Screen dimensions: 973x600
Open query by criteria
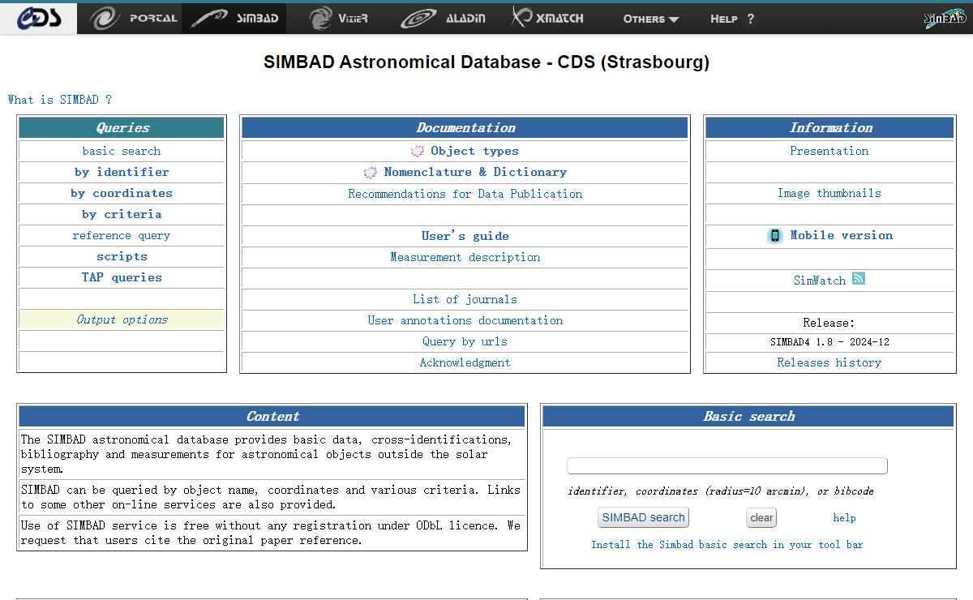122,214
